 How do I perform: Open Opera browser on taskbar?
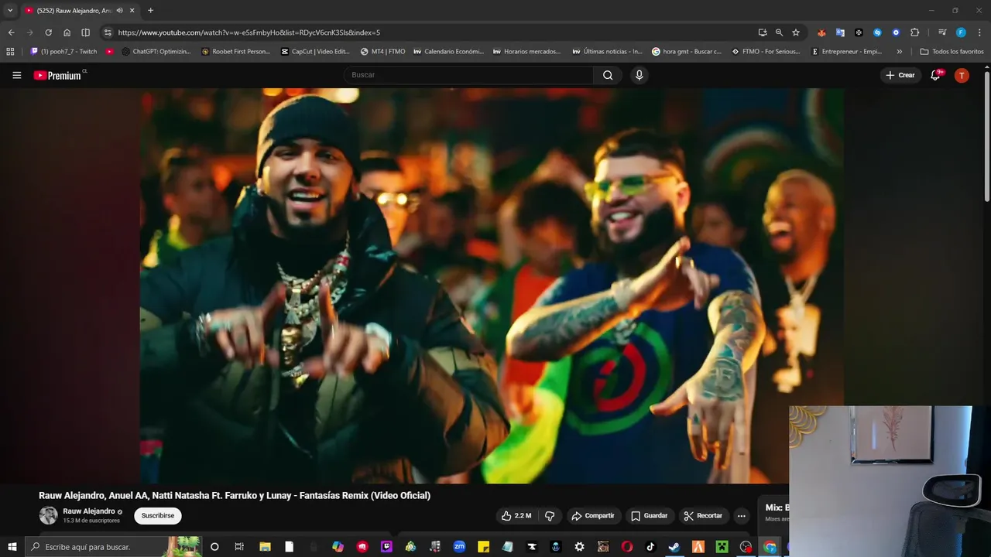[626, 547]
